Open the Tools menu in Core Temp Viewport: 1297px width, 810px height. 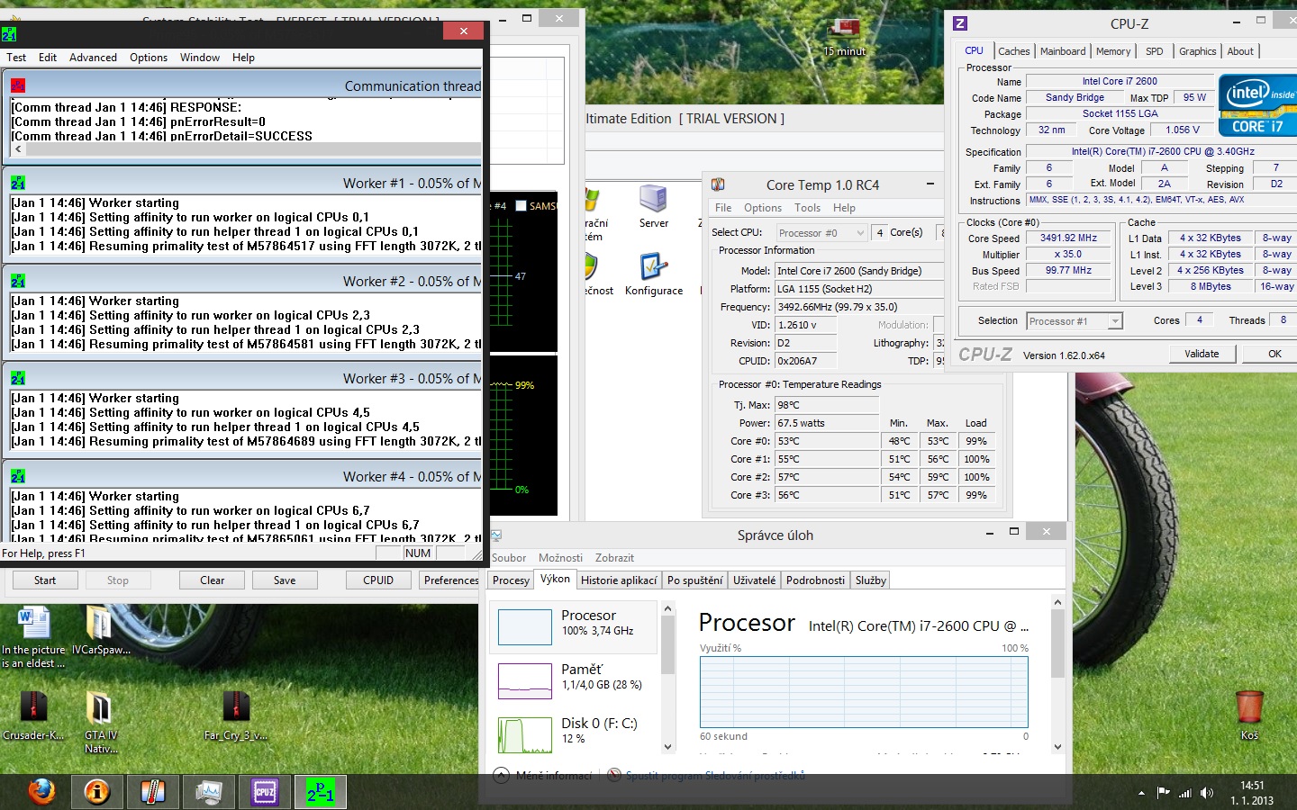(807, 208)
